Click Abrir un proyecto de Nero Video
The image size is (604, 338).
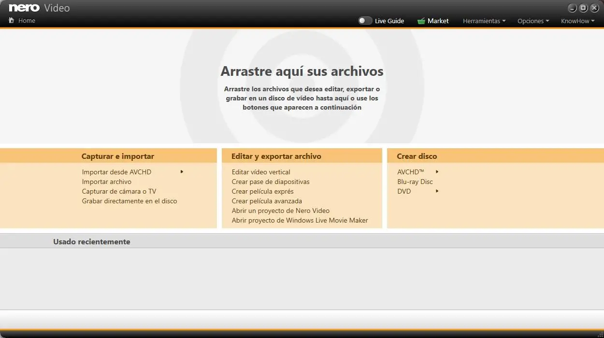pyautogui.click(x=281, y=211)
